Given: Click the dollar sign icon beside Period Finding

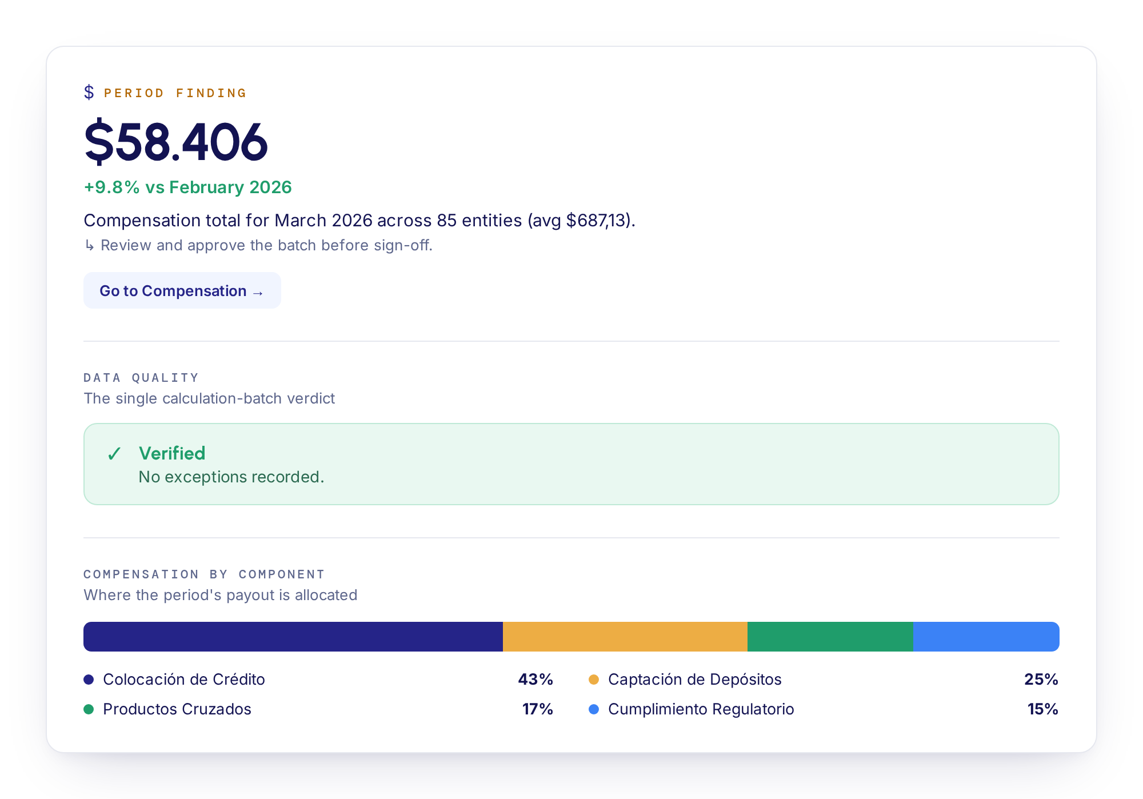Looking at the screenshot, I should click(89, 92).
